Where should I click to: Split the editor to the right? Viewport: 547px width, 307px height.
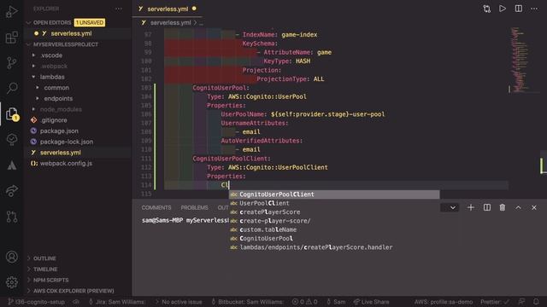[519, 9]
